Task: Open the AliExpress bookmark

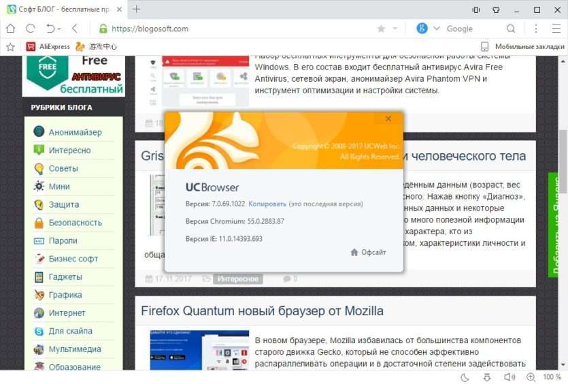Action: [x=48, y=46]
